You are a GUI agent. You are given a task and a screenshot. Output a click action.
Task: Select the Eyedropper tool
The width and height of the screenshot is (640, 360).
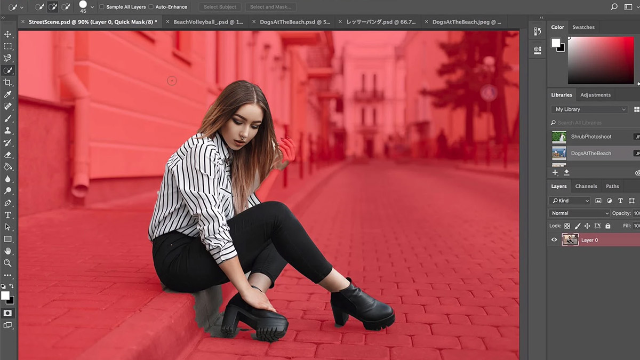(x=7, y=94)
